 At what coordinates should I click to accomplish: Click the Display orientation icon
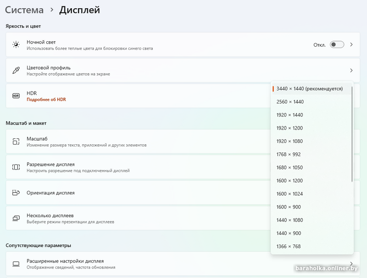coord(16,193)
